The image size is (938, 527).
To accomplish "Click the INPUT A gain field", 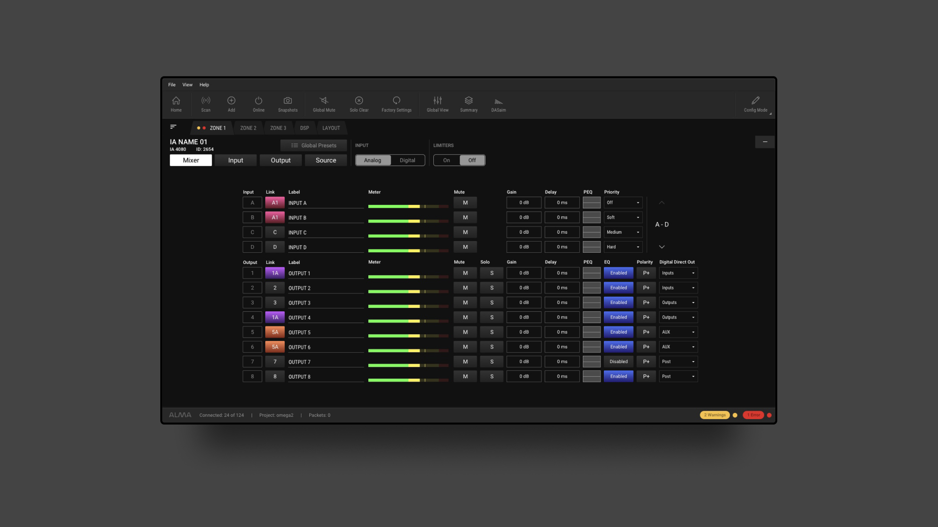I will point(524,203).
